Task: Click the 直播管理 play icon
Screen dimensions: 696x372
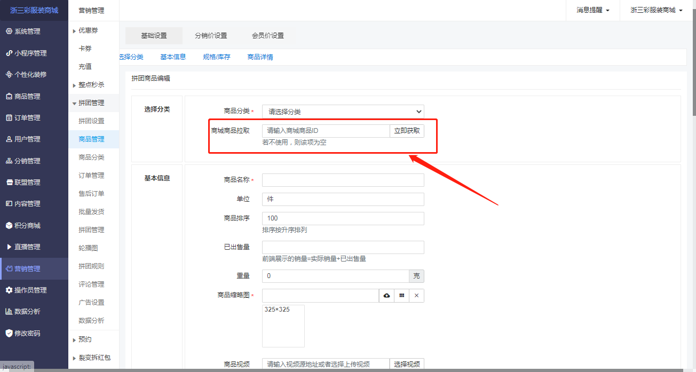Action: click(x=9, y=247)
